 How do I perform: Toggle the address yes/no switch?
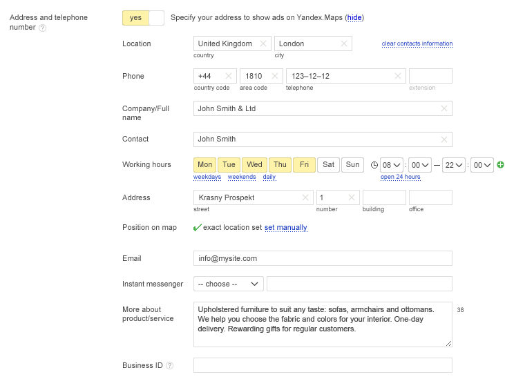(x=143, y=18)
